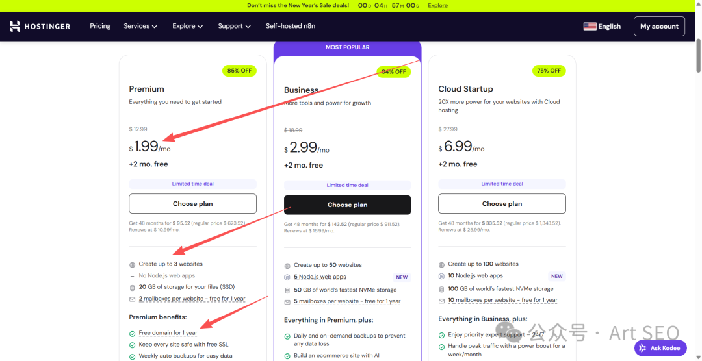This screenshot has height=361, width=702.
Task: Open the Explore dropdown menu
Action: pos(187,27)
